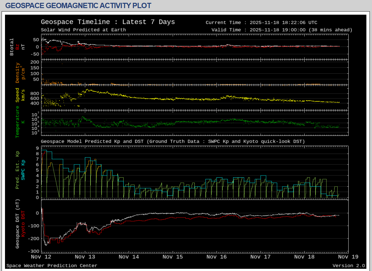Click the Space Weather Prediction Center footer text

[52, 266]
